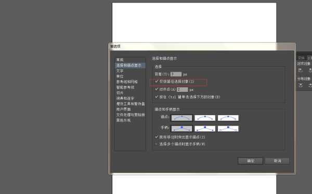The width and height of the screenshot is (312, 194).
Task: Choose the first 手柄 handle display style
Action: click(181, 129)
